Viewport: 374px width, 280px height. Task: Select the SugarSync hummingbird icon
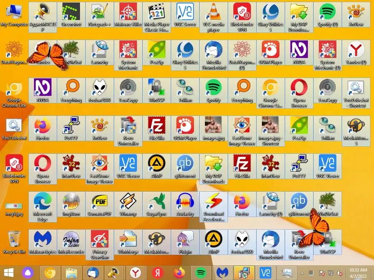156,204
